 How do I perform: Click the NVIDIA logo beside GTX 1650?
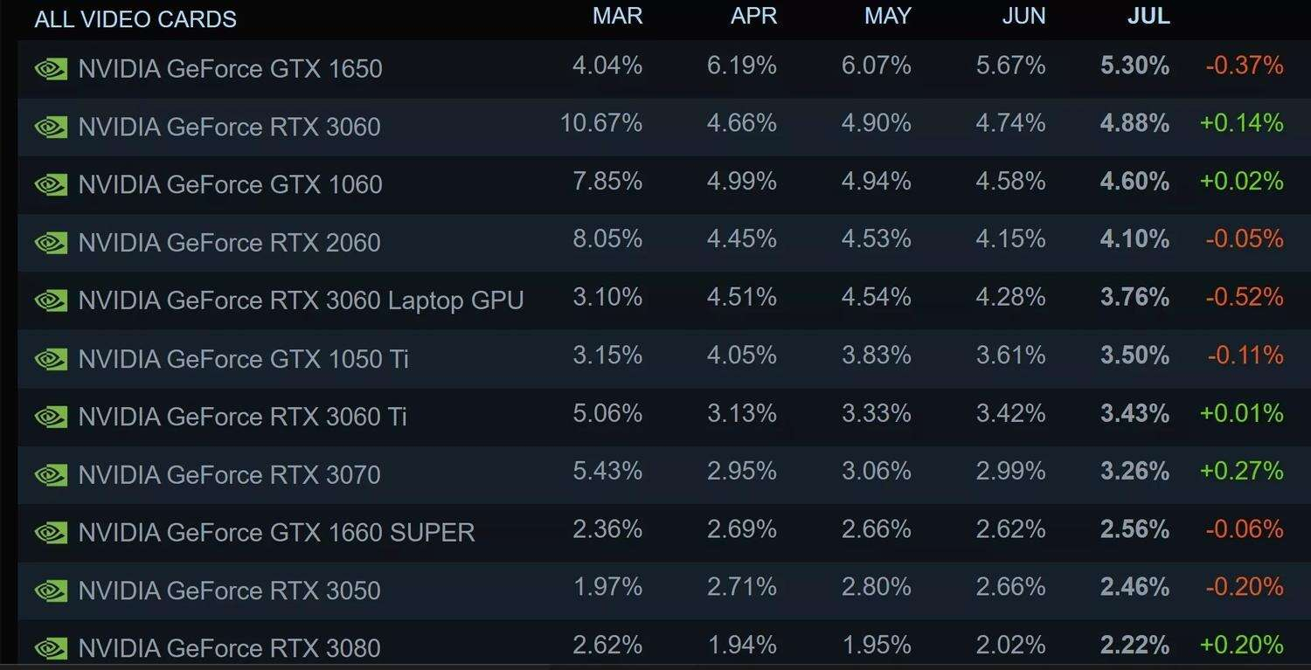click(51, 69)
